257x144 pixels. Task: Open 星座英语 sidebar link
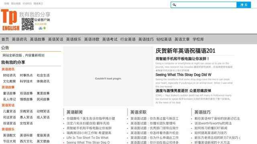coord(43,135)
